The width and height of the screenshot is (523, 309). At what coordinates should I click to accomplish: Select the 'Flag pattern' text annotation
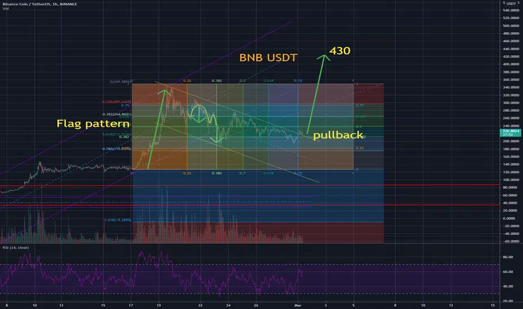pyautogui.click(x=93, y=124)
